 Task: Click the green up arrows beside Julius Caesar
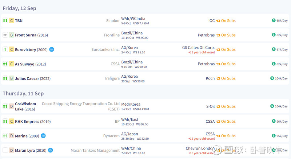tap(5, 78)
